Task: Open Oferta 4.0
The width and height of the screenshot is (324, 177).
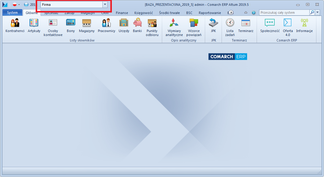Action: coord(288,27)
